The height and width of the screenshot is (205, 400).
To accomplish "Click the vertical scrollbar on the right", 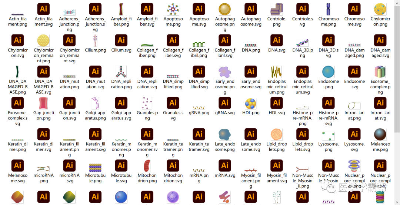I will tap(397, 69).
